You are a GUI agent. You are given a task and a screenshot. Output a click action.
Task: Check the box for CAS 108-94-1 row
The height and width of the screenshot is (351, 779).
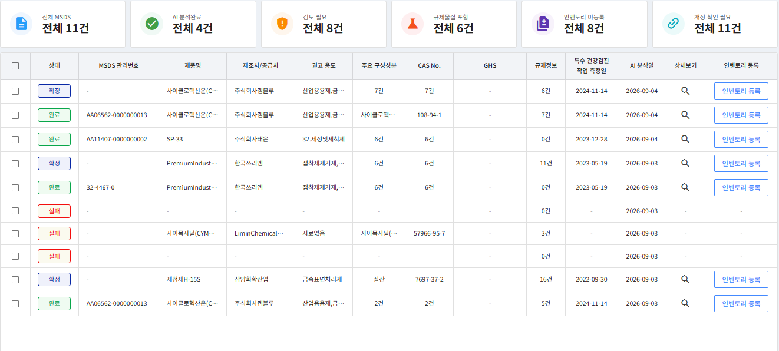pos(15,115)
